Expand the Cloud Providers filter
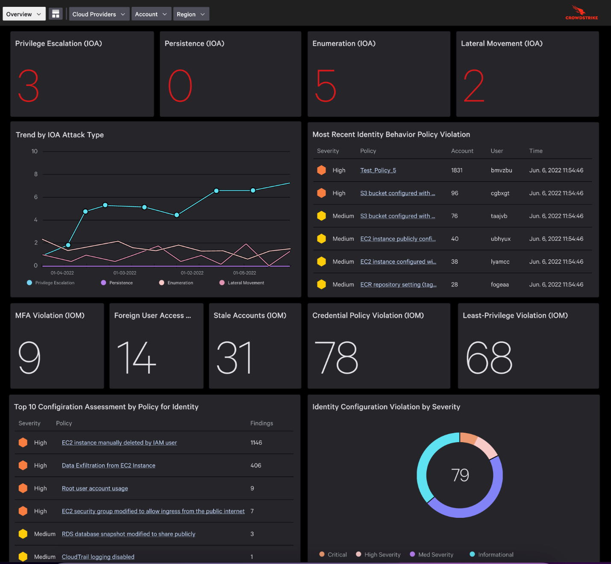This screenshot has width=611, height=564. 99,14
